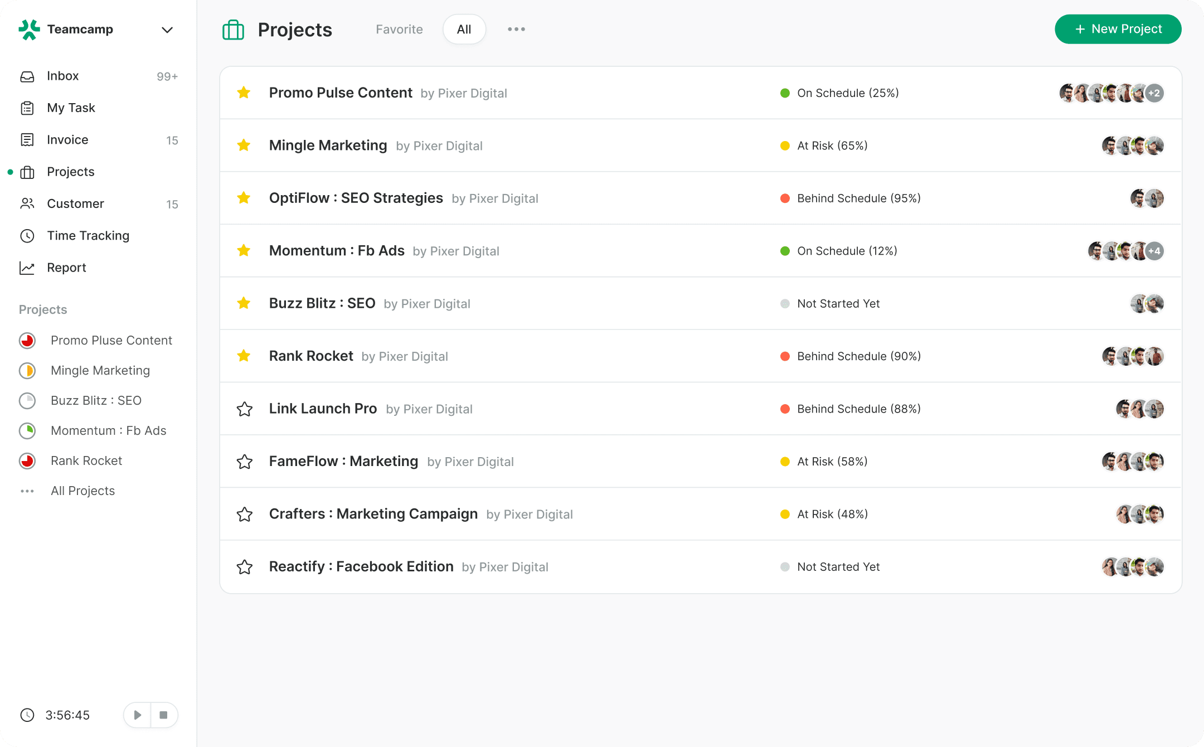The image size is (1204, 747).
Task: Open the Link Launch Pro project title
Action: [323, 409]
